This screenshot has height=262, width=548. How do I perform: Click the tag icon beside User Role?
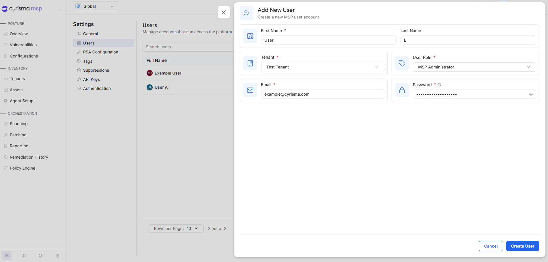coord(402,63)
